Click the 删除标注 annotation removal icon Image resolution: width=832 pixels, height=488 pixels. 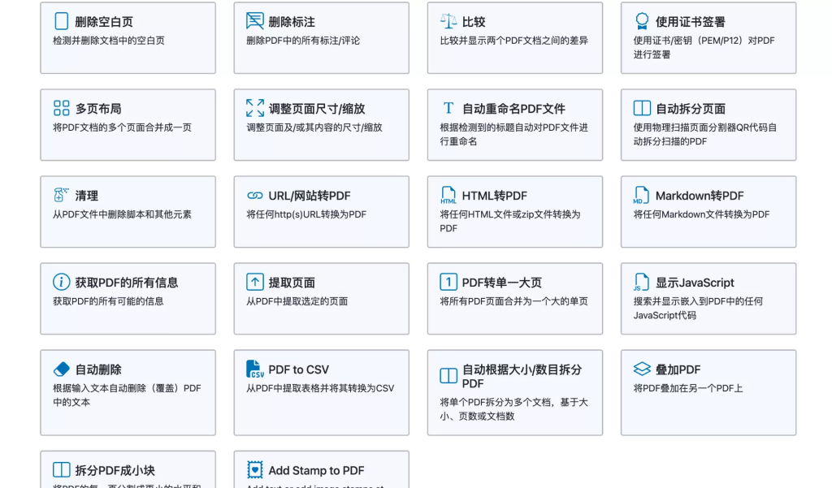click(256, 19)
